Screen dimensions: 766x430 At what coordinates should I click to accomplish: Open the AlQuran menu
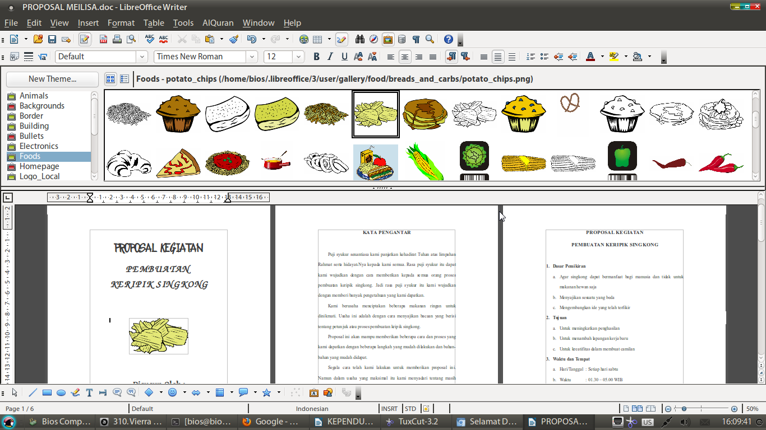(219, 23)
